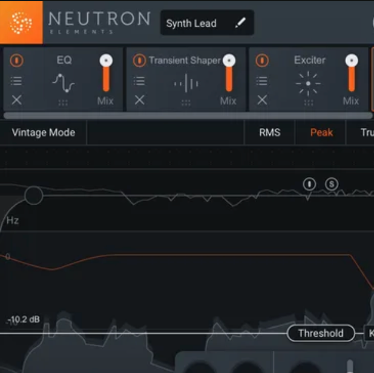This screenshot has width=374, height=373.
Task: Toggle the Exciter module power button
Action: (x=262, y=61)
